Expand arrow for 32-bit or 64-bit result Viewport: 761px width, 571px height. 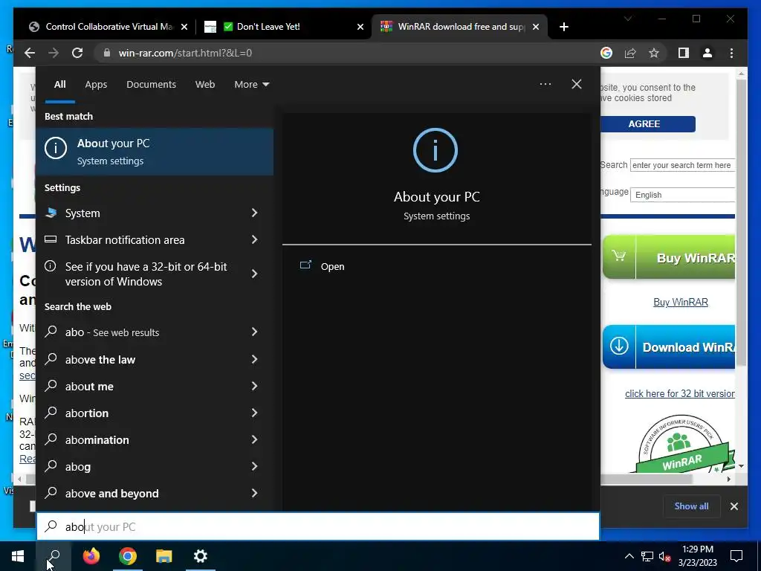tap(254, 274)
